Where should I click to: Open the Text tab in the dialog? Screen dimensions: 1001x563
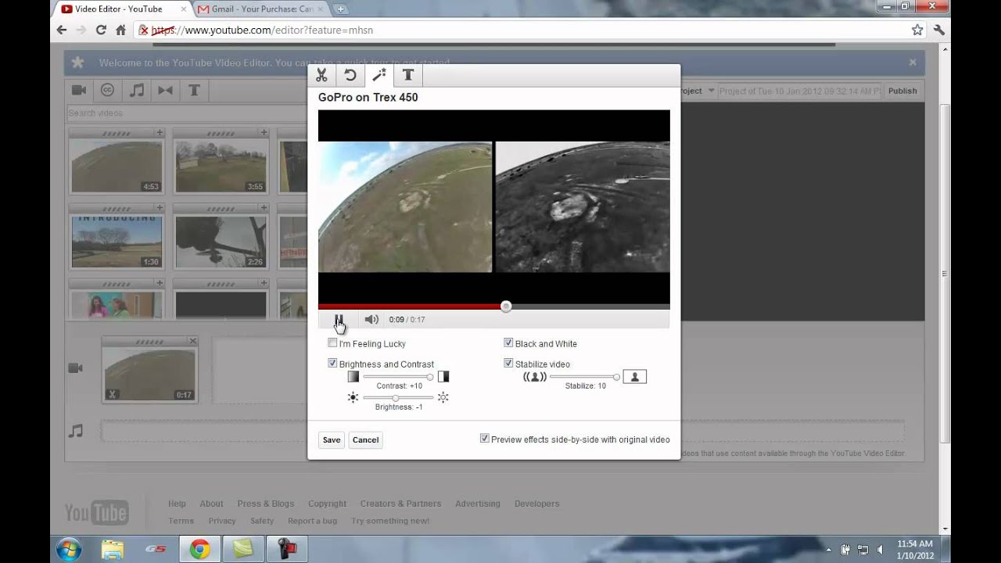point(407,75)
